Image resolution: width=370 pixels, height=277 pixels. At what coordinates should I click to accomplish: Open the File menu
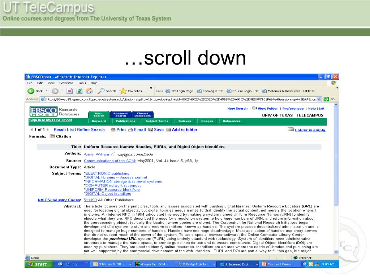(30, 83)
